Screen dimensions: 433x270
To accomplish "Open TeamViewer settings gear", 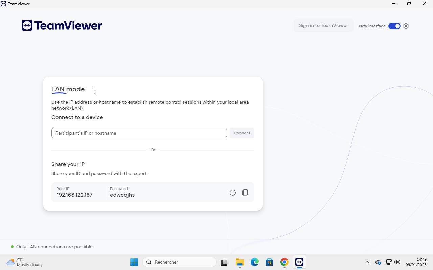I will 406,26.
